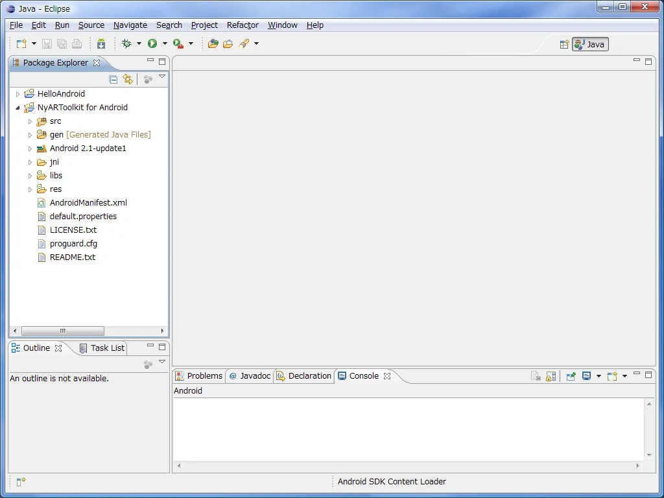Expand the libs folder
664x498 pixels.
[30, 176]
